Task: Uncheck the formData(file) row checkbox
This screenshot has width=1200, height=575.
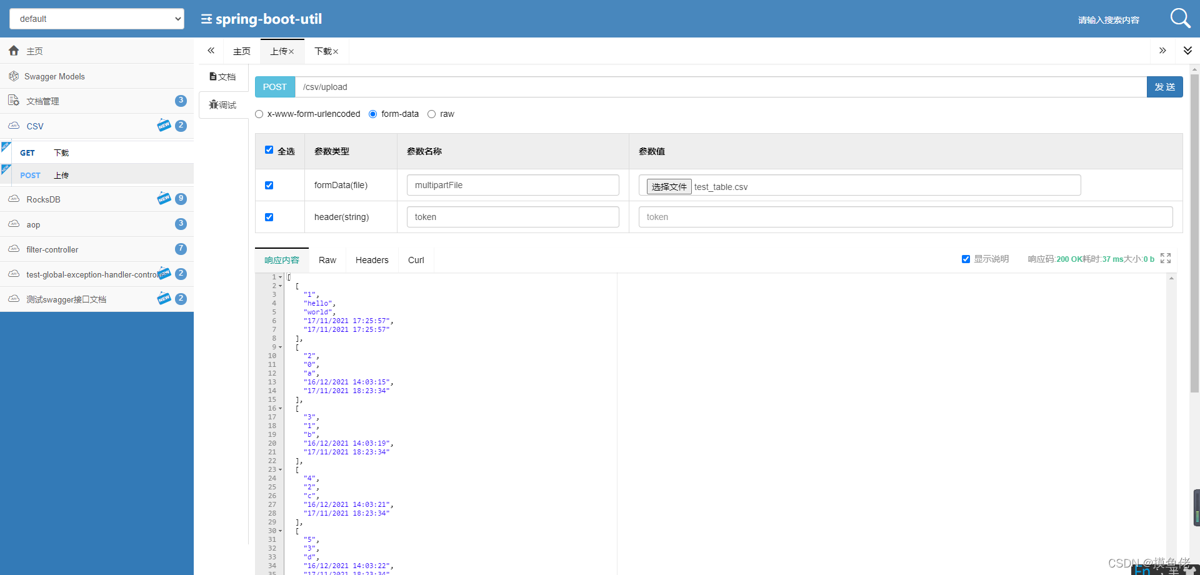Action: 269,185
